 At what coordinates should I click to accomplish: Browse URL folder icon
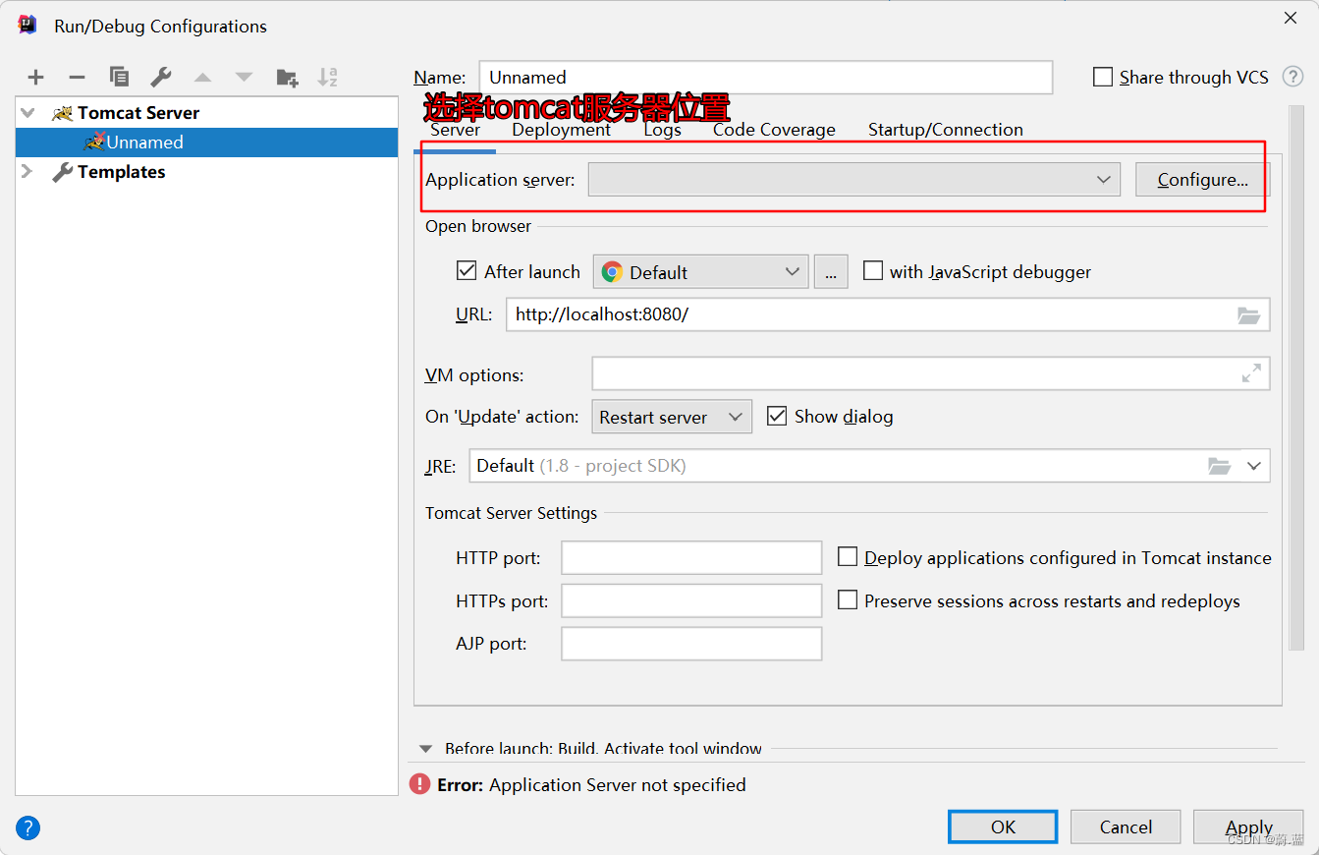pyautogui.click(x=1248, y=315)
